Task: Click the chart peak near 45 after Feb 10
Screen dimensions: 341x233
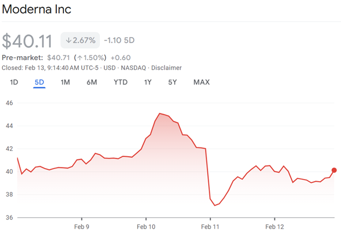Action: [160, 113]
